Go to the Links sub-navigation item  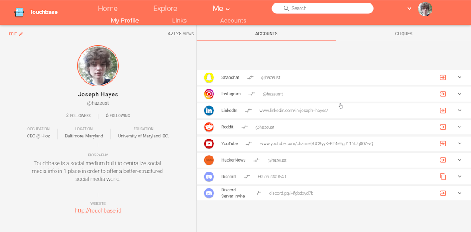tap(179, 21)
